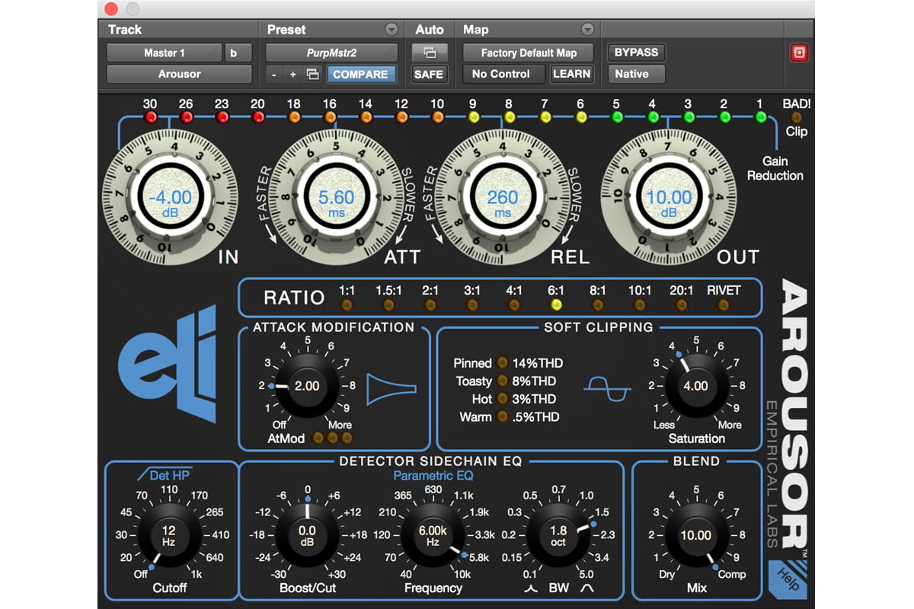Viewport: 914px width, 609px height.
Task: Click the SAFE automation button
Action: 429,75
